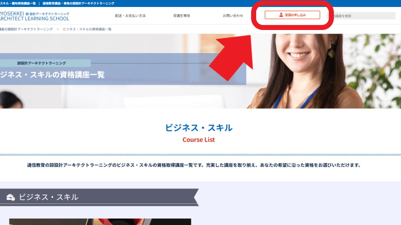Click the top-bar link 通信教育講座・資格の諒設計アーキテクトラーニング
This screenshot has height=225, width=401.
[x=78, y=3]
